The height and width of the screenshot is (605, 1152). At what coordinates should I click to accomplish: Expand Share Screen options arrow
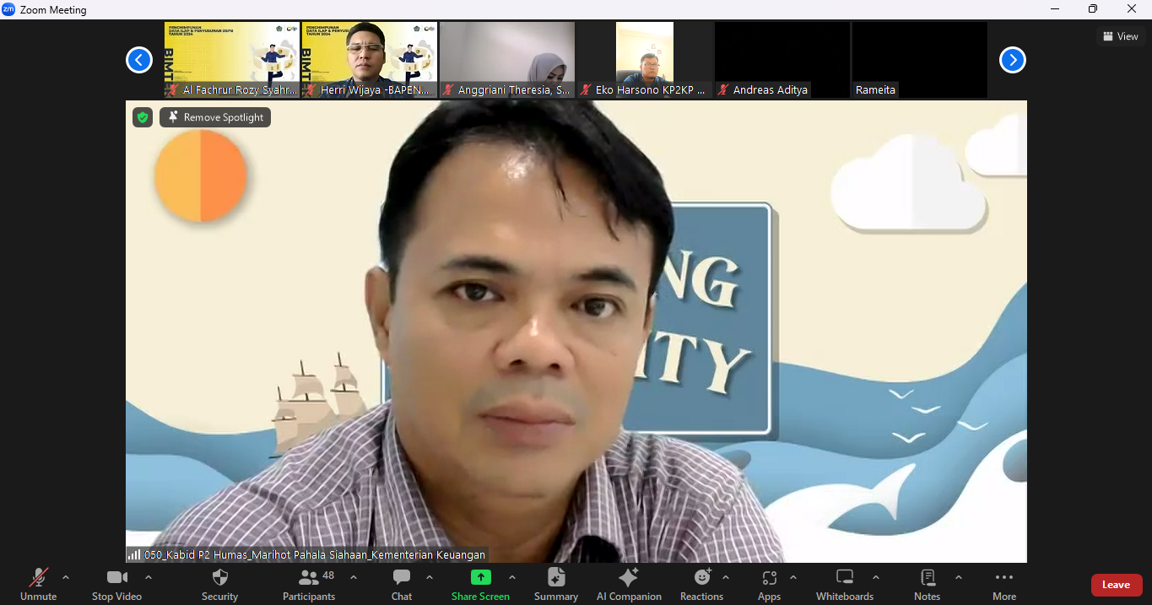click(512, 578)
